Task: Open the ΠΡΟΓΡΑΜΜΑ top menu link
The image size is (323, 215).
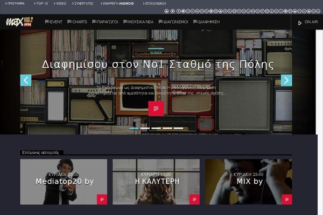Action: 15,4
